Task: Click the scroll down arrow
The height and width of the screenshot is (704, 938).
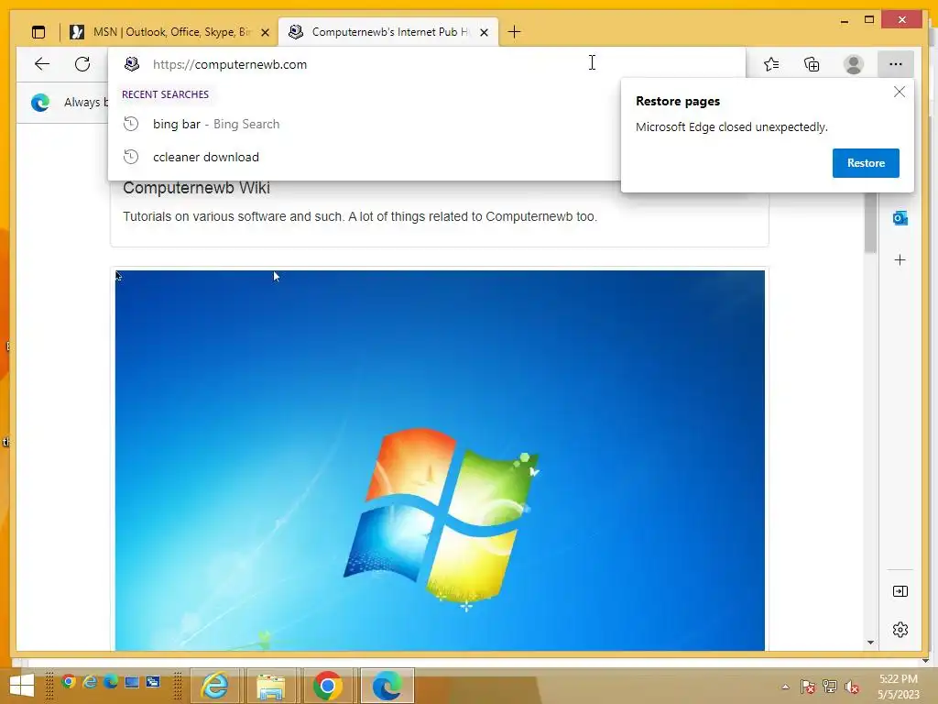Action: [870, 643]
